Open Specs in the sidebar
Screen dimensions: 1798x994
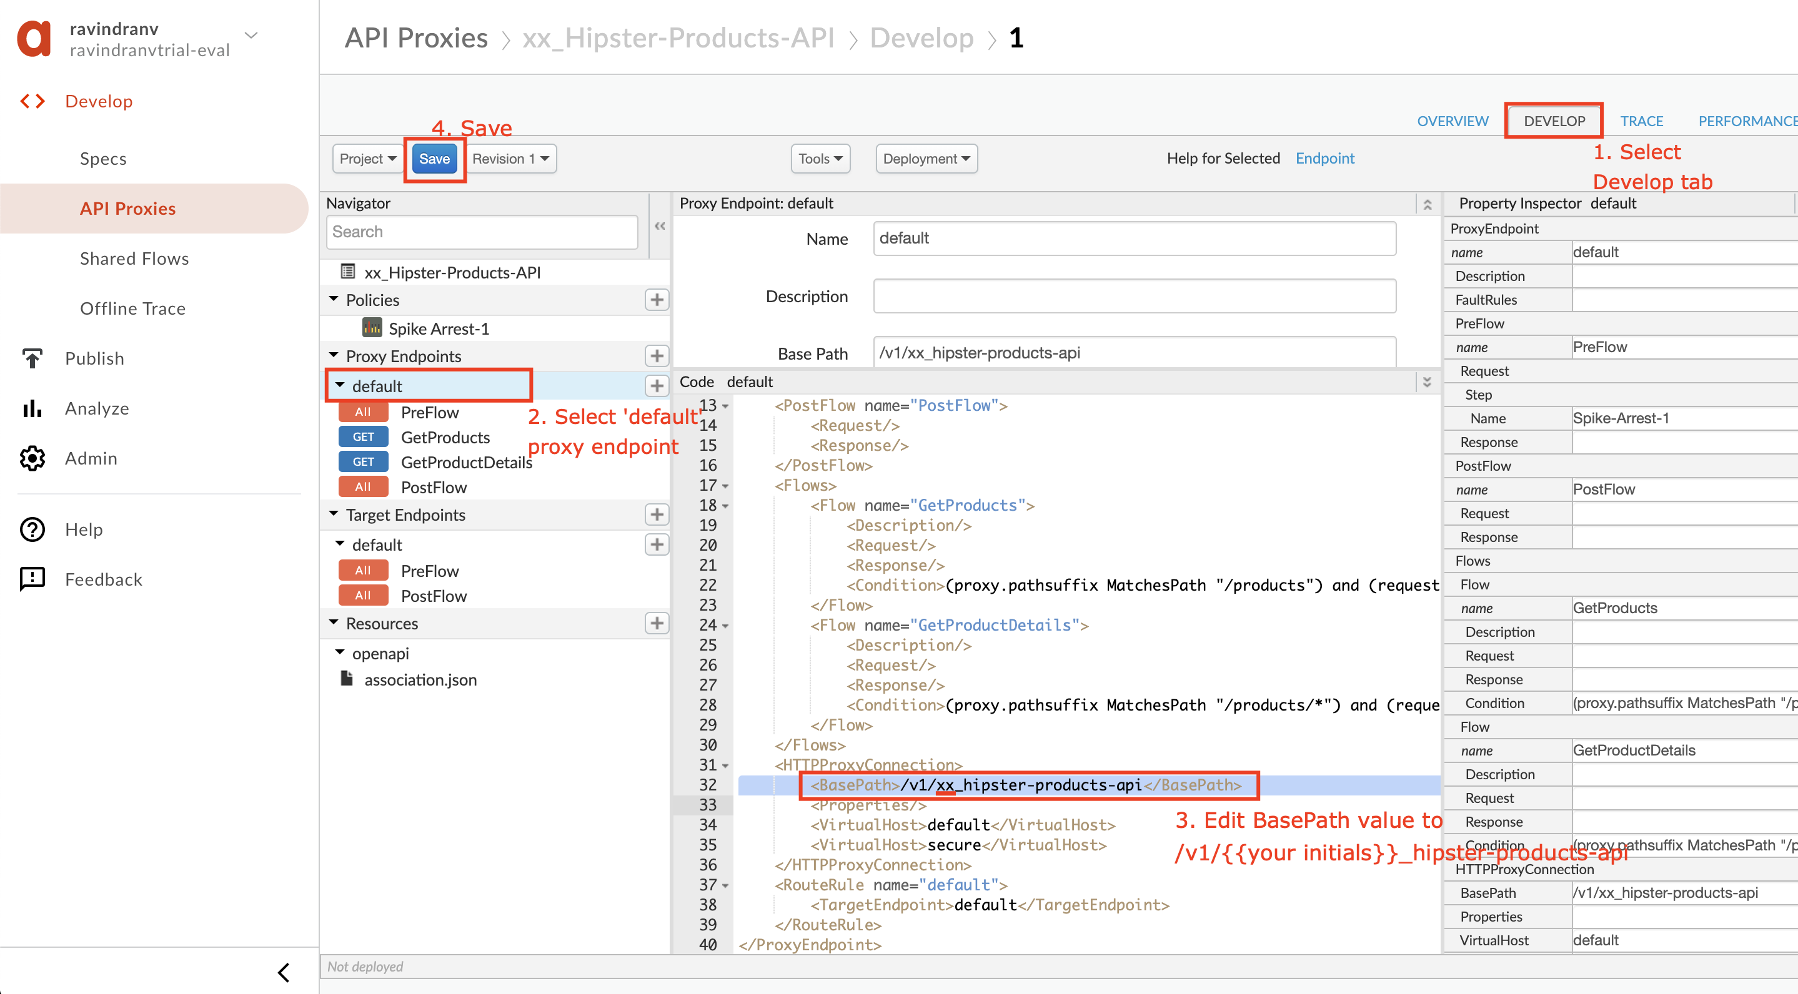click(x=103, y=159)
